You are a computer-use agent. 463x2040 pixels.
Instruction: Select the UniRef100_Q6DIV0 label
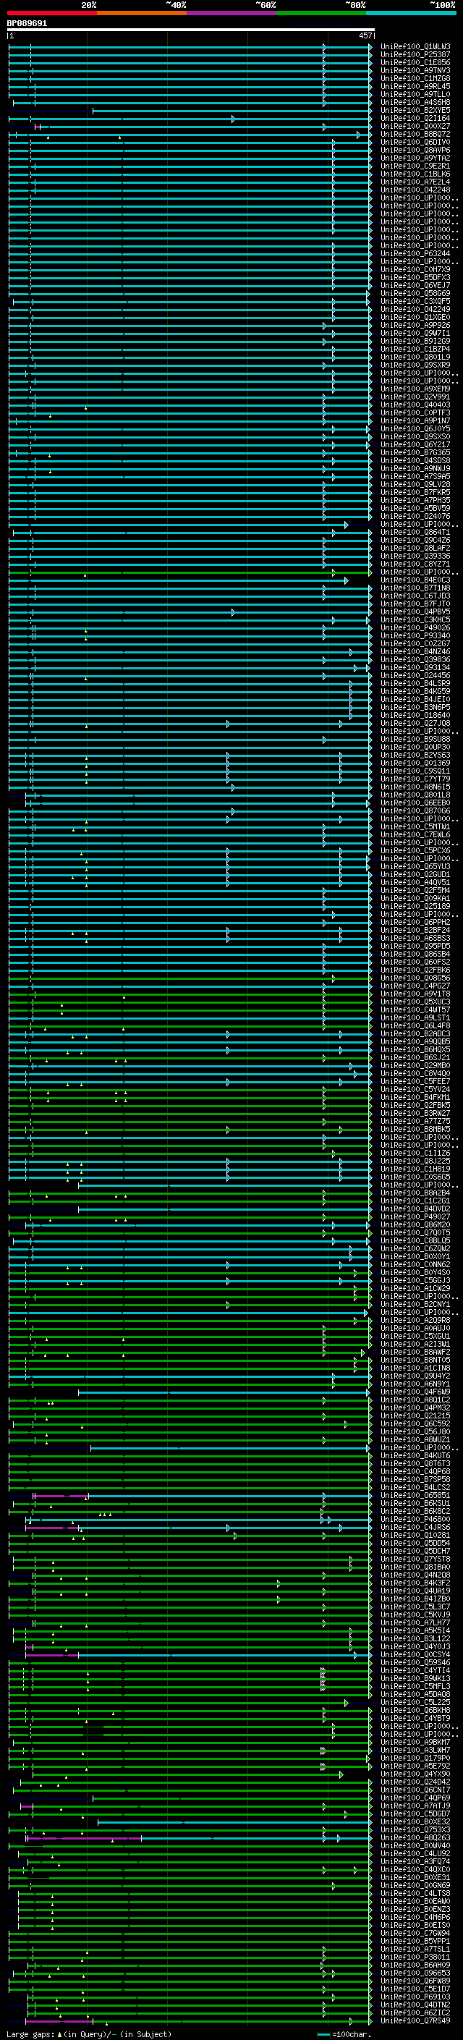pyautogui.click(x=415, y=143)
